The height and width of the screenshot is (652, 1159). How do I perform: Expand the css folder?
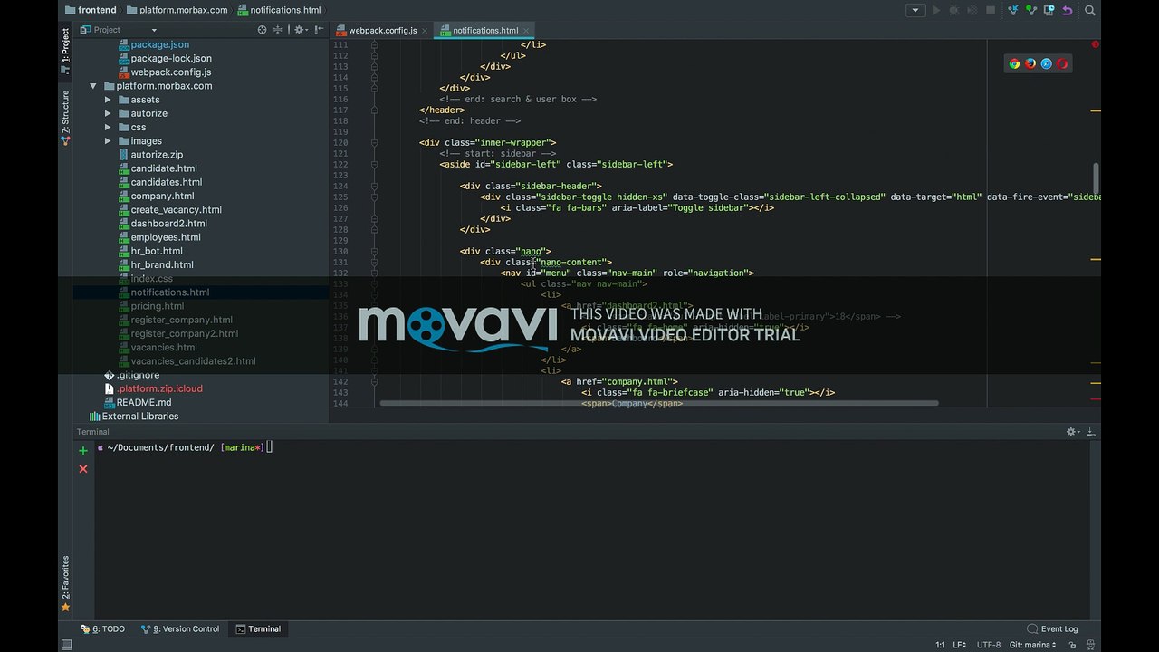pos(108,127)
